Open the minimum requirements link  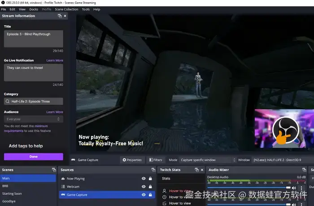26,129
